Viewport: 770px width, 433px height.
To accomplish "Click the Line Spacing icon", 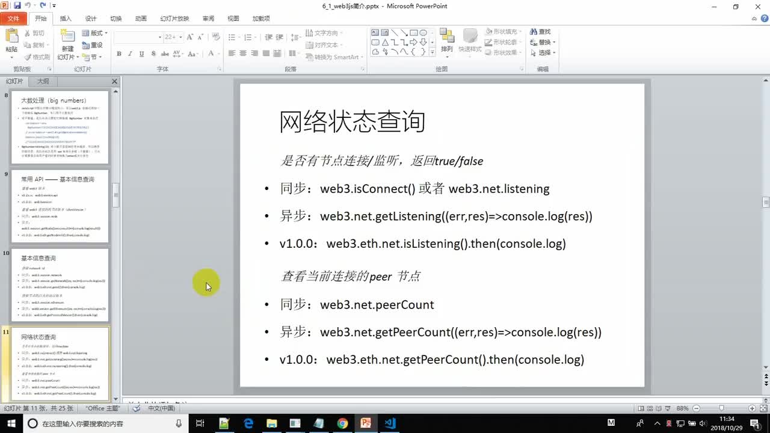I will coord(295,37).
